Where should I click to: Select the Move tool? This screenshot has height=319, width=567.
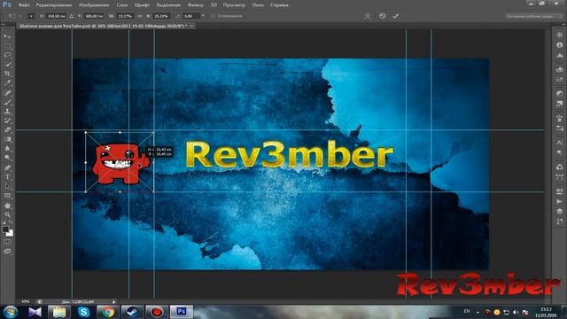click(x=7, y=36)
